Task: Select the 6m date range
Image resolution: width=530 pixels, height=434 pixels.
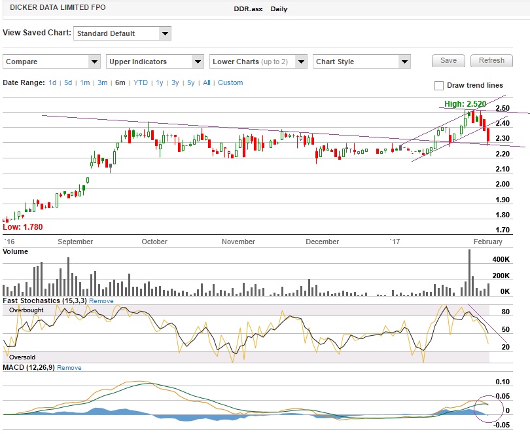Action: (120, 83)
